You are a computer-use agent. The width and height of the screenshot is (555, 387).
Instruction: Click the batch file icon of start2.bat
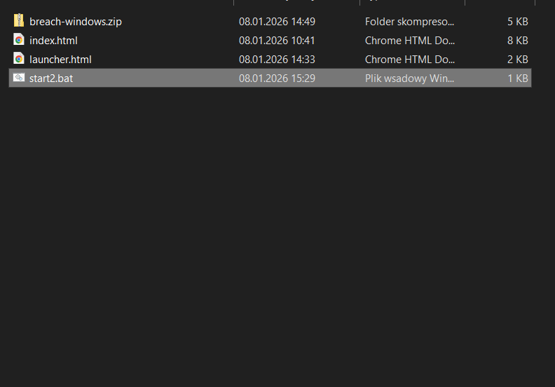tap(19, 78)
